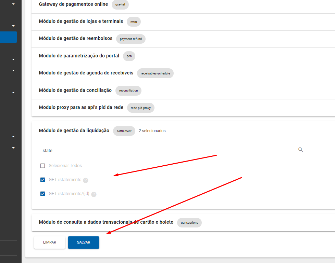Check the Selecionar Todos checkbox
Image resolution: width=335 pixels, height=263 pixels.
[43, 166]
